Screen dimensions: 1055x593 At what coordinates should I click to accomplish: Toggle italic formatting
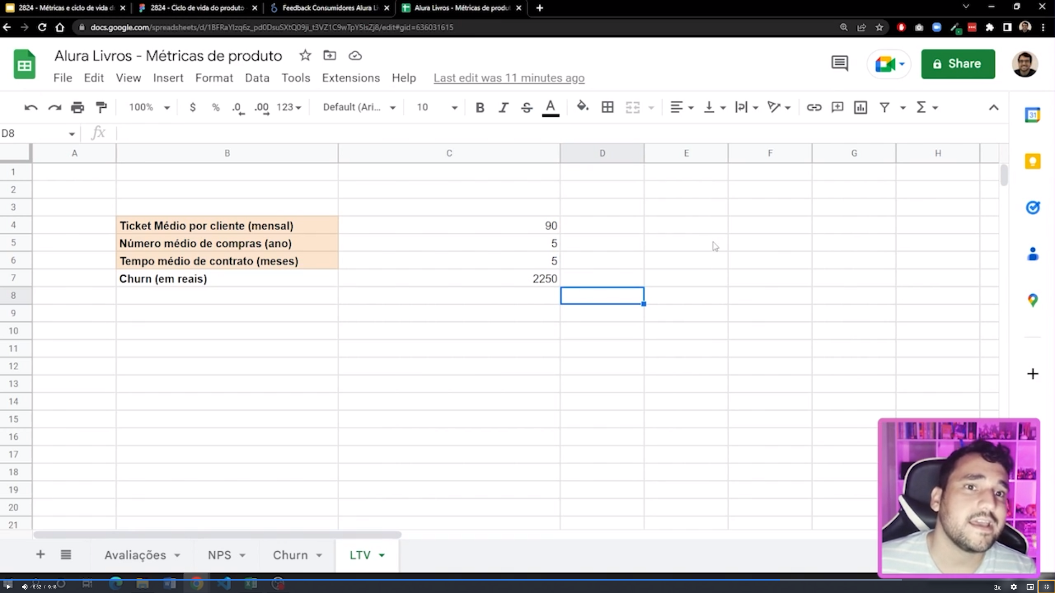tap(503, 108)
